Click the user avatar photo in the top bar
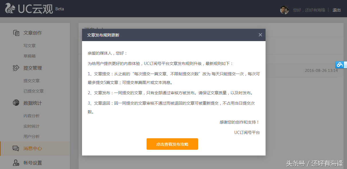 click(x=284, y=10)
